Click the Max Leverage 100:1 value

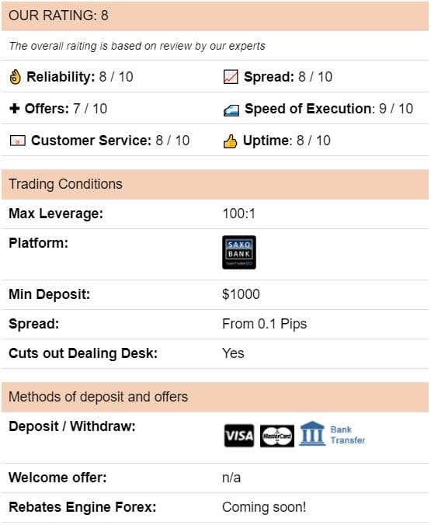238,214
